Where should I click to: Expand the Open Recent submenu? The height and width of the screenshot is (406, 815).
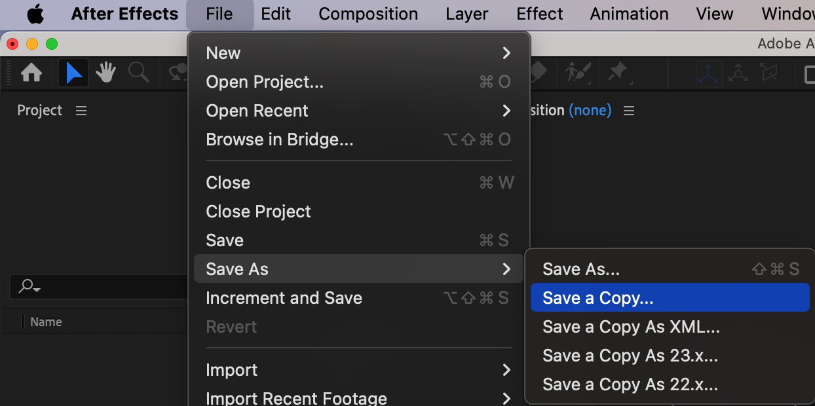pos(358,111)
